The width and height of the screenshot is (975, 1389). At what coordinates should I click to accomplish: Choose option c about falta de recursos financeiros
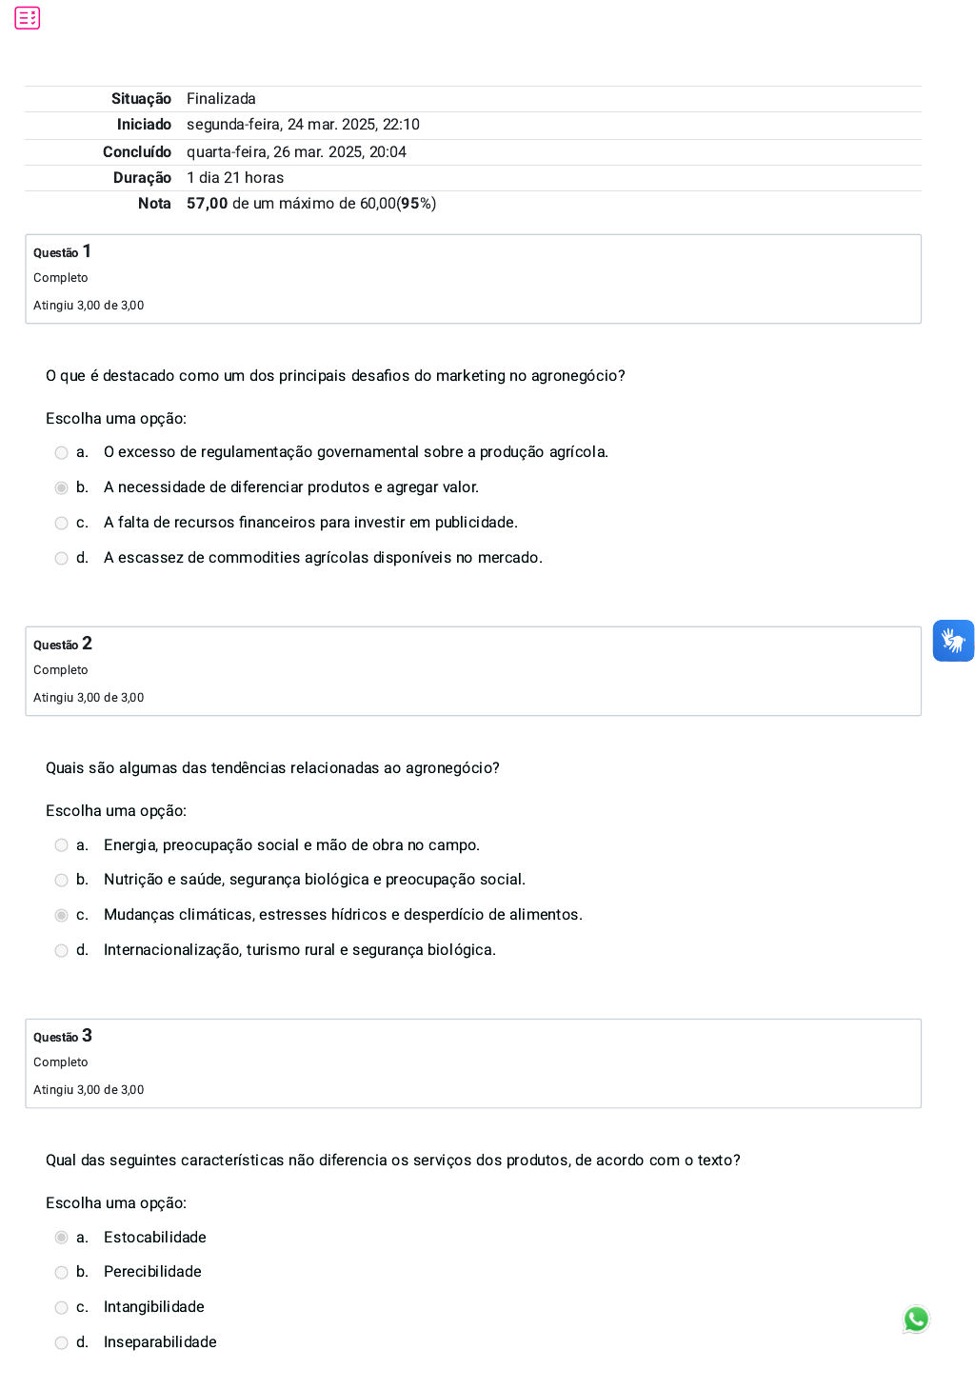tap(62, 524)
